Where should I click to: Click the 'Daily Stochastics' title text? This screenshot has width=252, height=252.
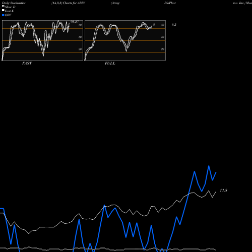(x=14, y=3)
